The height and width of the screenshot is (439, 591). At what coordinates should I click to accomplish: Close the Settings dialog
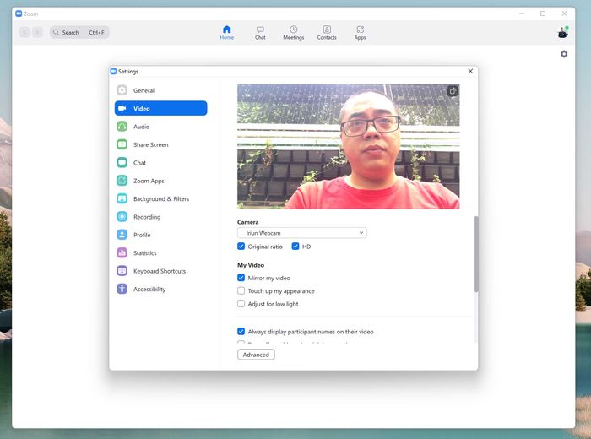[x=470, y=71]
